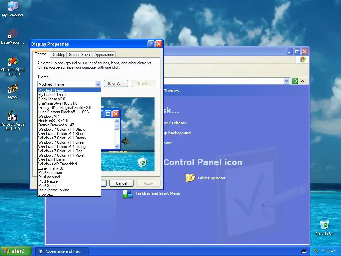Click the disabled Apply button
The image size is (341, 256).
(148, 183)
